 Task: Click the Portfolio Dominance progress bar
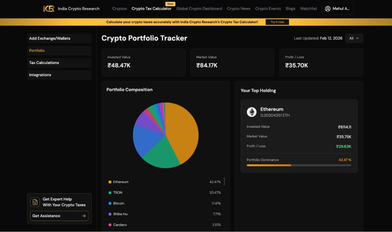tap(299, 165)
